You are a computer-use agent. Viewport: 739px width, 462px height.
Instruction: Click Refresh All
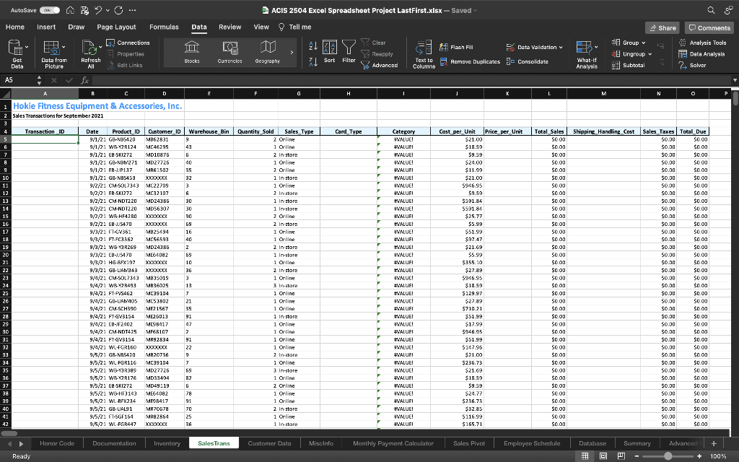pyautogui.click(x=89, y=53)
